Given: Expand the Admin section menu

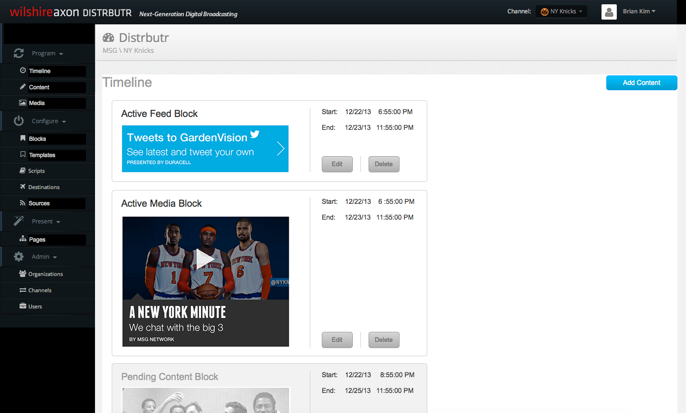Looking at the screenshot, I should click(44, 257).
